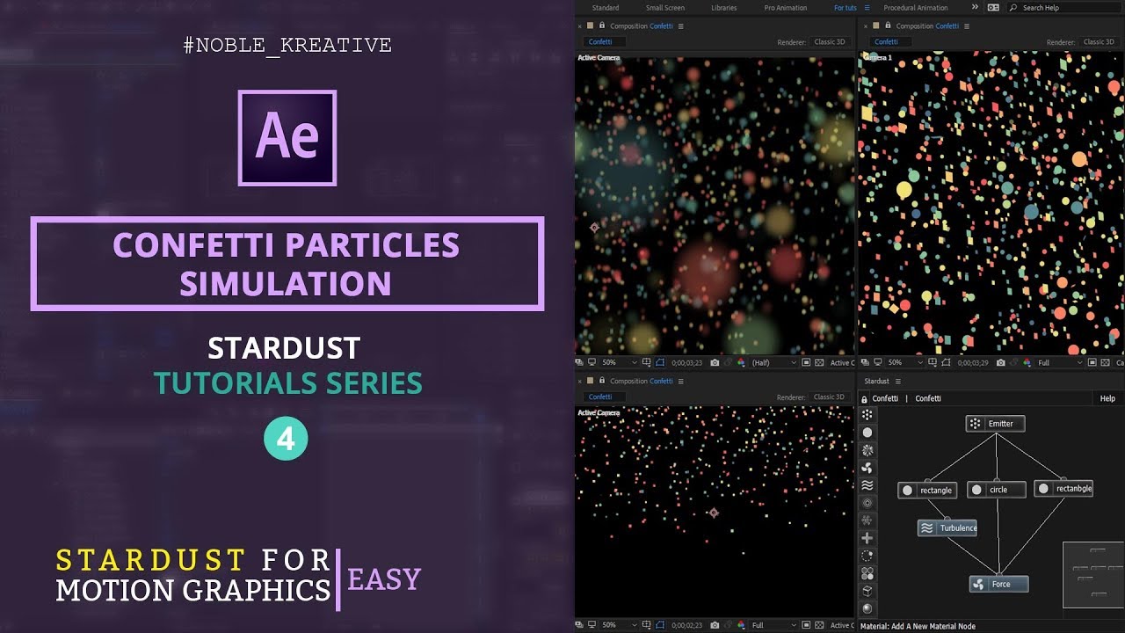Click the Turbulence icon in Stardust sidebar
This screenshot has height=633, width=1125.
(867, 485)
